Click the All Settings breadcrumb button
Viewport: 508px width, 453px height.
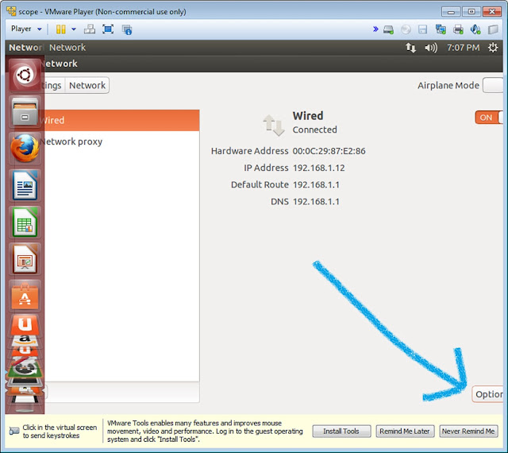click(x=53, y=85)
